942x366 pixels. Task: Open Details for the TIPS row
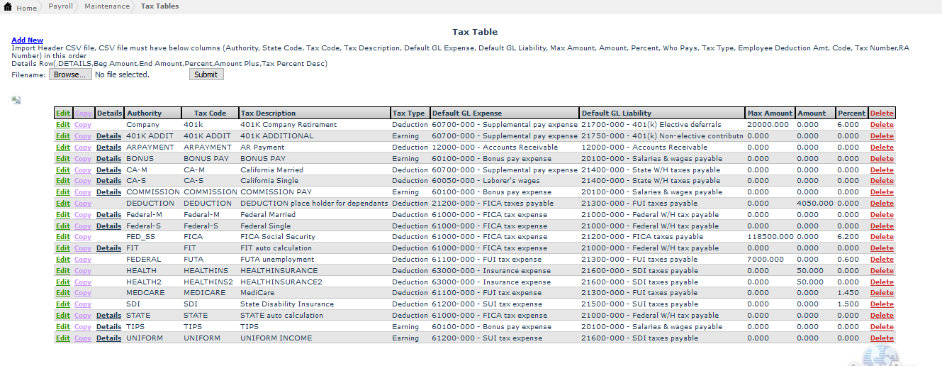[108, 327]
